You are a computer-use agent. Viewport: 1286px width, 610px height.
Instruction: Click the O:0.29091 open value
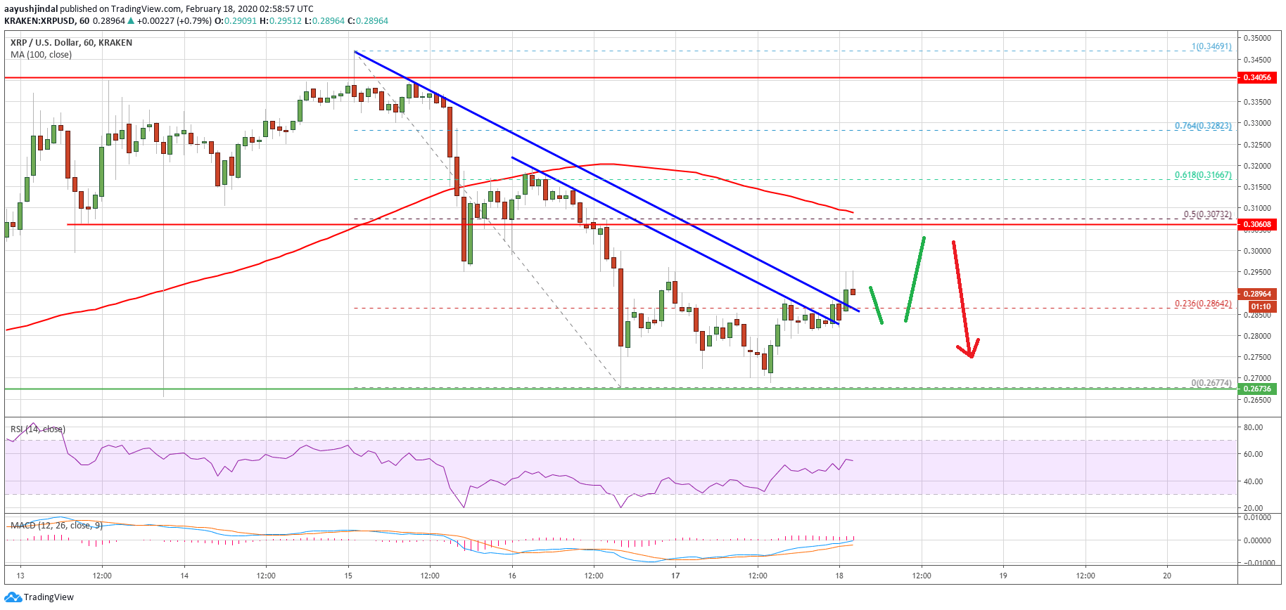click(x=236, y=21)
